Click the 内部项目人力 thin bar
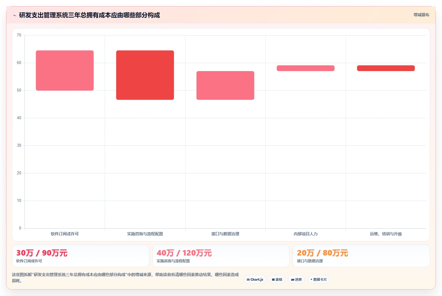Viewport: 442px width, 296px height. (x=305, y=68)
